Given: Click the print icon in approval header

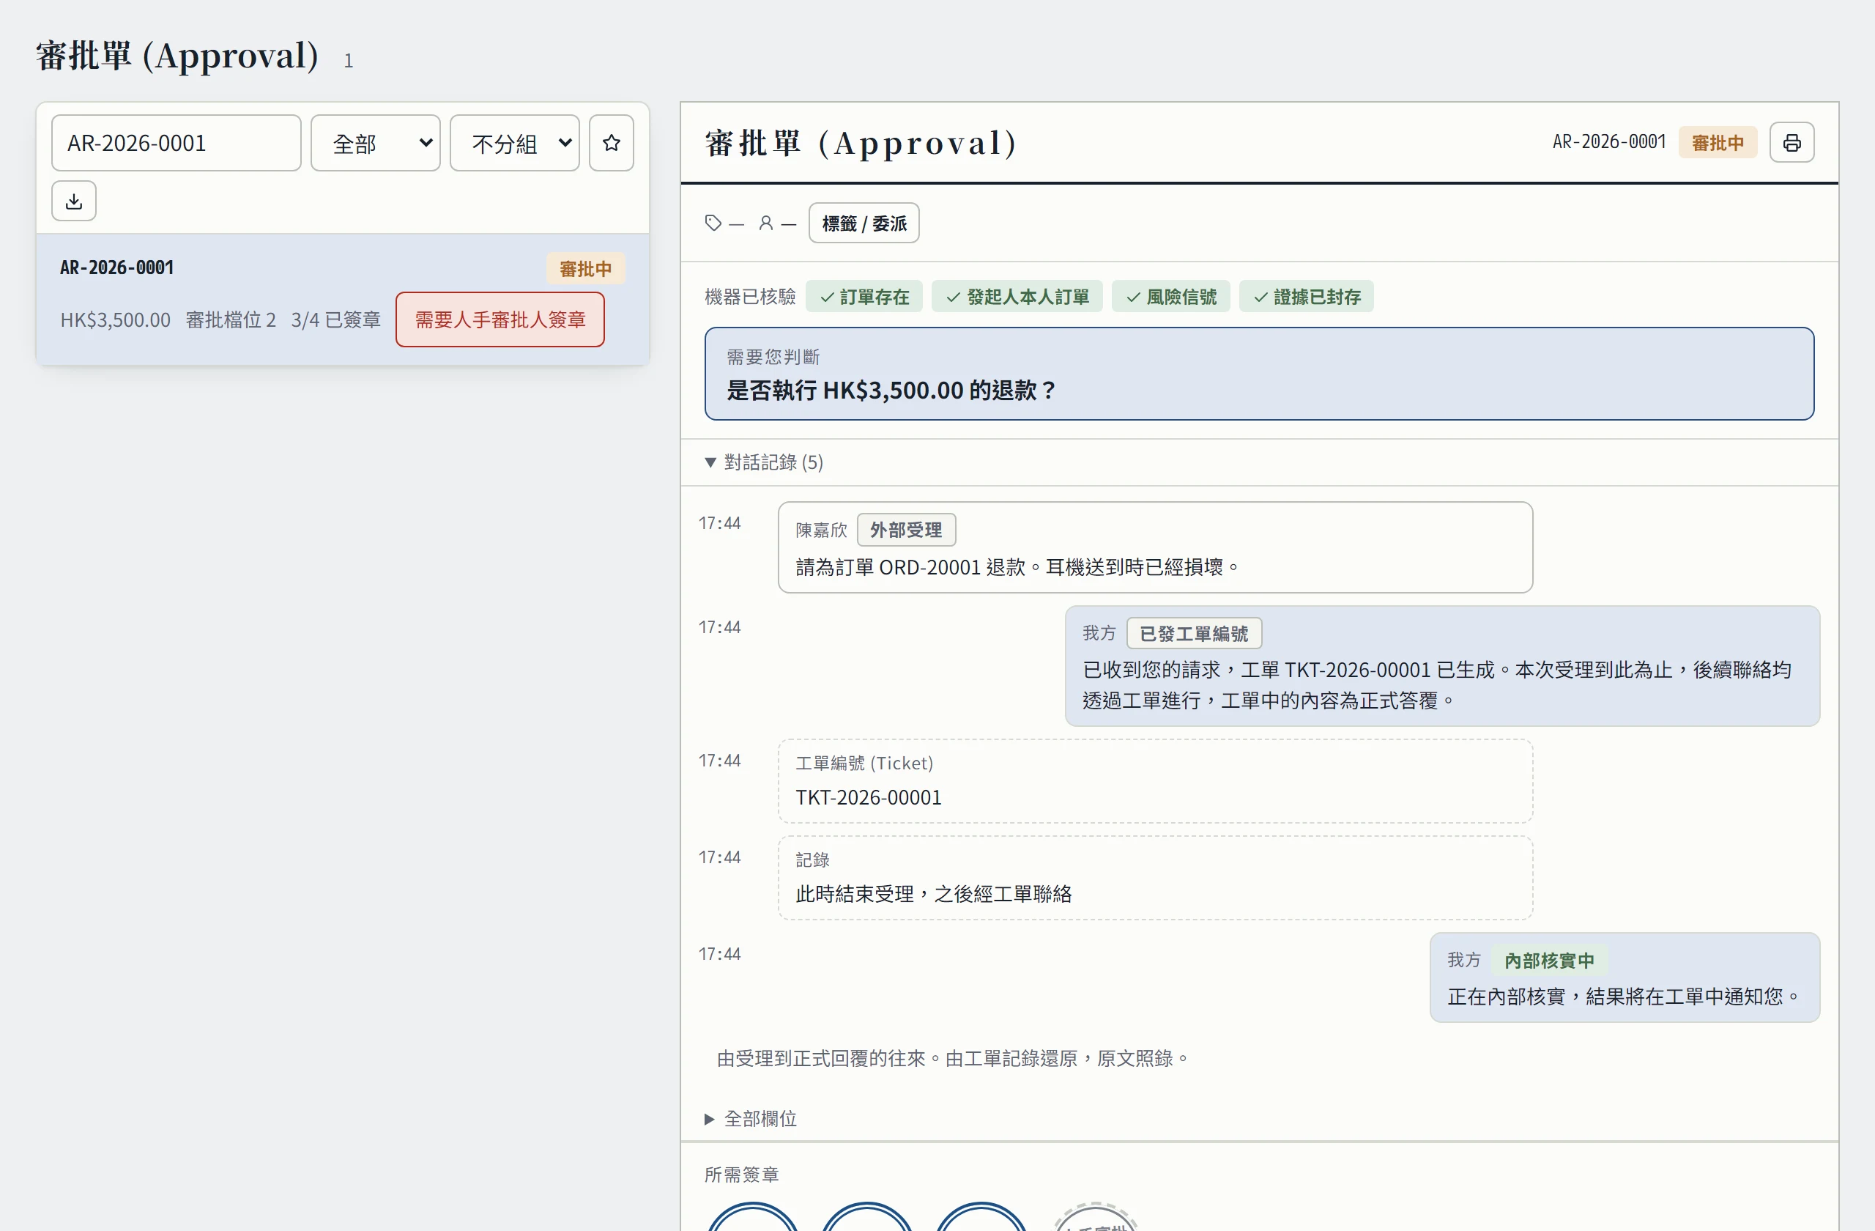Looking at the screenshot, I should [1792, 143].
